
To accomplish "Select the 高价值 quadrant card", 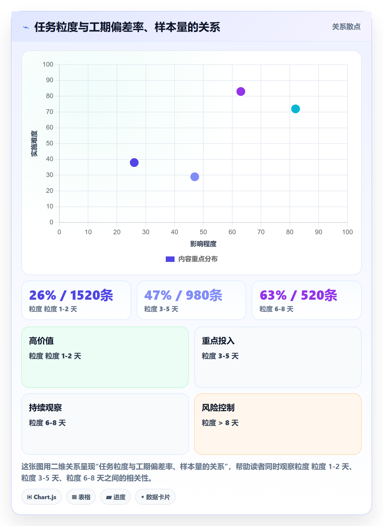I will [x=105, y=357].
